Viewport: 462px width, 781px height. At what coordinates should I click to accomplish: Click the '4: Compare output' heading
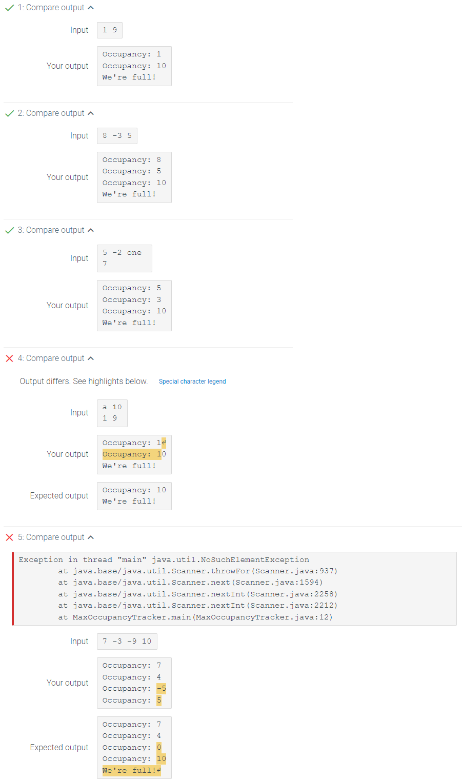pos(51,358)
